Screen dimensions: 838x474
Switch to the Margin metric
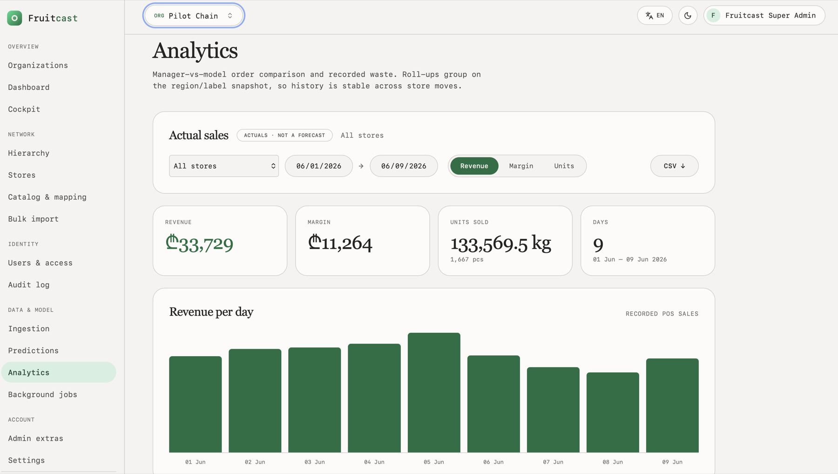point(521,166)
